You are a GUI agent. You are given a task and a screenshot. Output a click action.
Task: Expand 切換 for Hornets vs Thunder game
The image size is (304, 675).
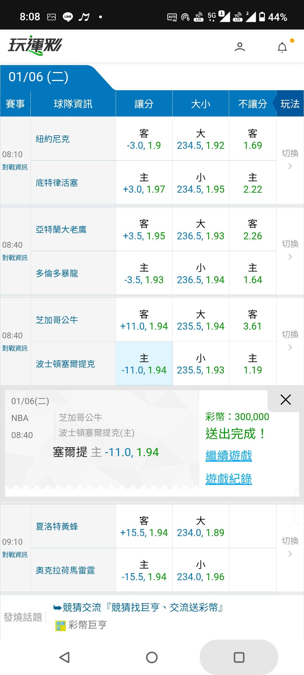pos(290,546)
